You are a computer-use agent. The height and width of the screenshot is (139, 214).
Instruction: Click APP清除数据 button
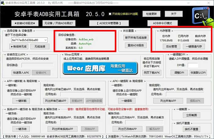tap(94, 101)
